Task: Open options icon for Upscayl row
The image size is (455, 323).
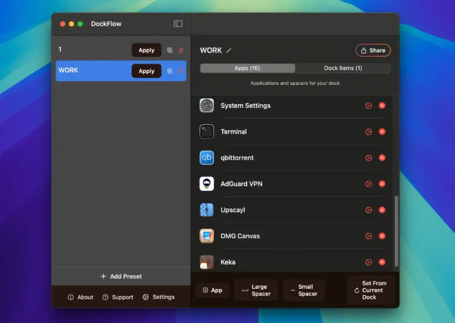Action: pyautogui.click(x=368, y=210)
